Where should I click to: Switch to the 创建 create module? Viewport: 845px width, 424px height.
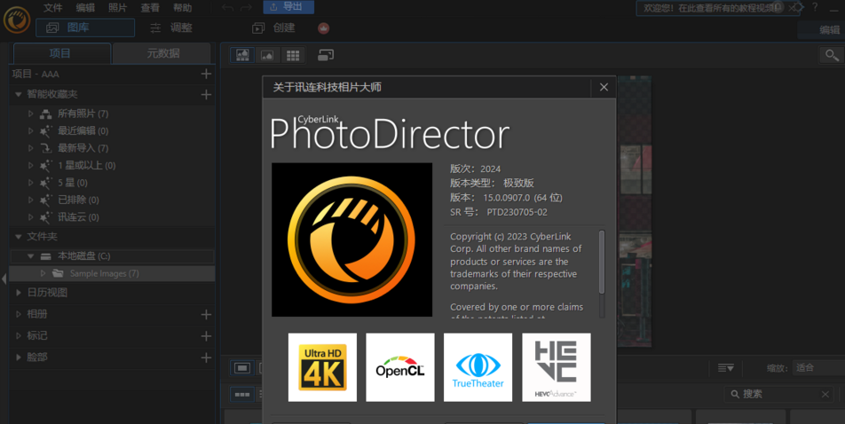tap(273, 27)
